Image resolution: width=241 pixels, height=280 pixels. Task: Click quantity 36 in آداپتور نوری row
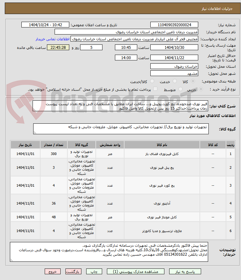point(54,203)
